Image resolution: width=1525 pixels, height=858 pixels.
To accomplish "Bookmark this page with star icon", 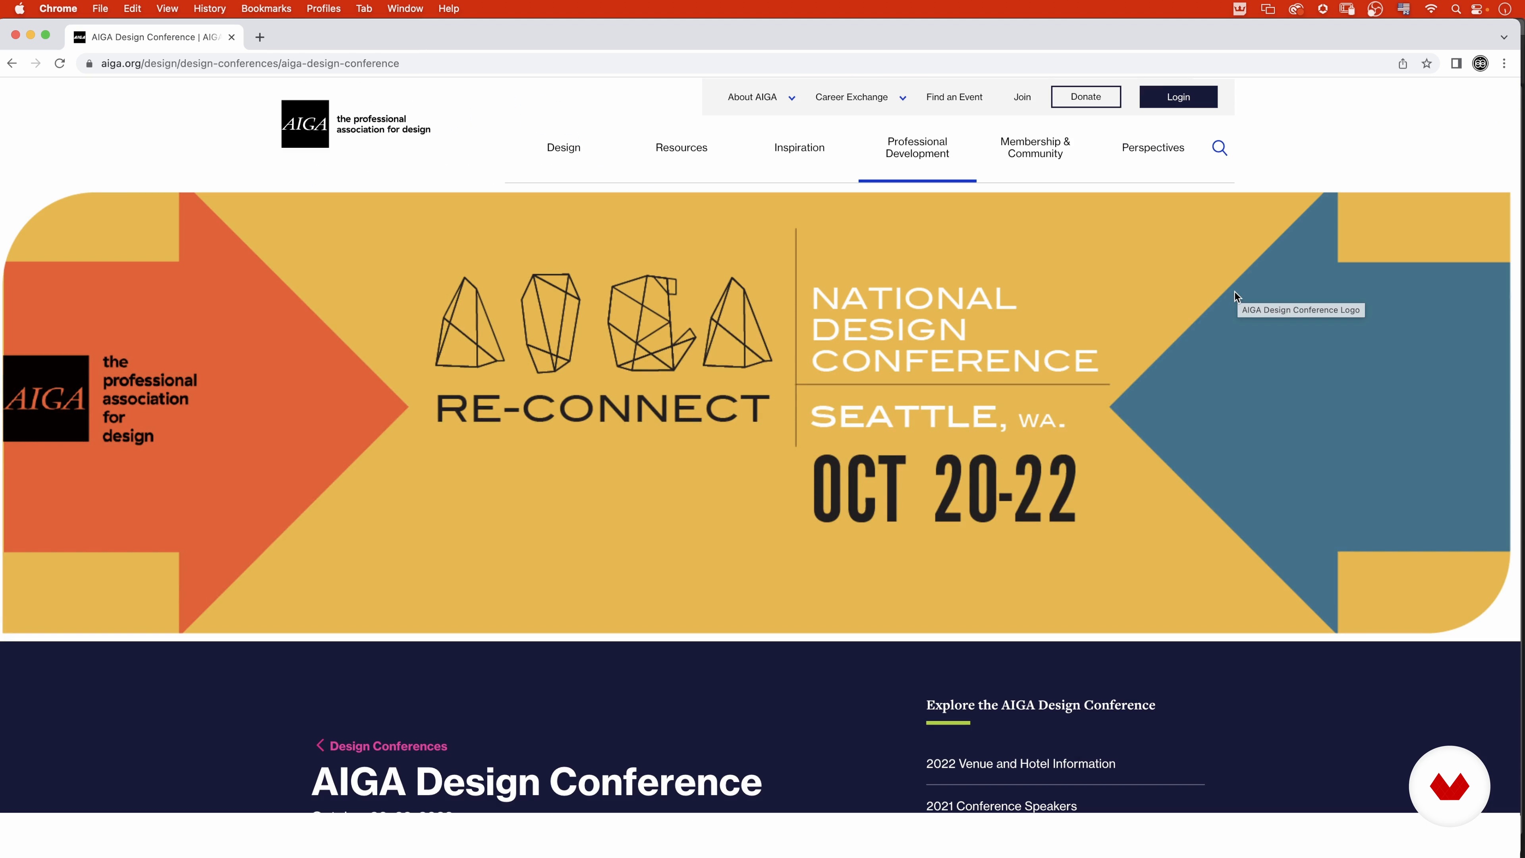I will click(x=1427, y=64).
